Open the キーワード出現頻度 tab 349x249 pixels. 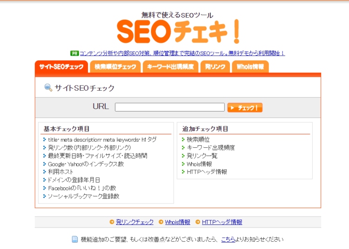click(x=170, y=66)
